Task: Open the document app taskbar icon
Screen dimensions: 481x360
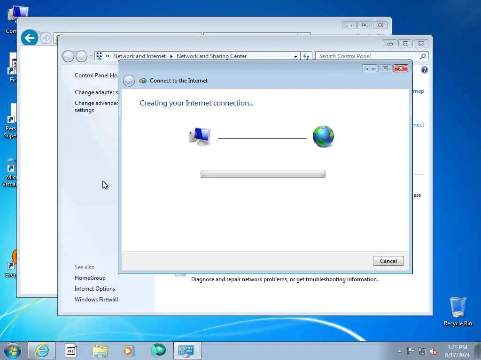Action: [x=71, y=351]
